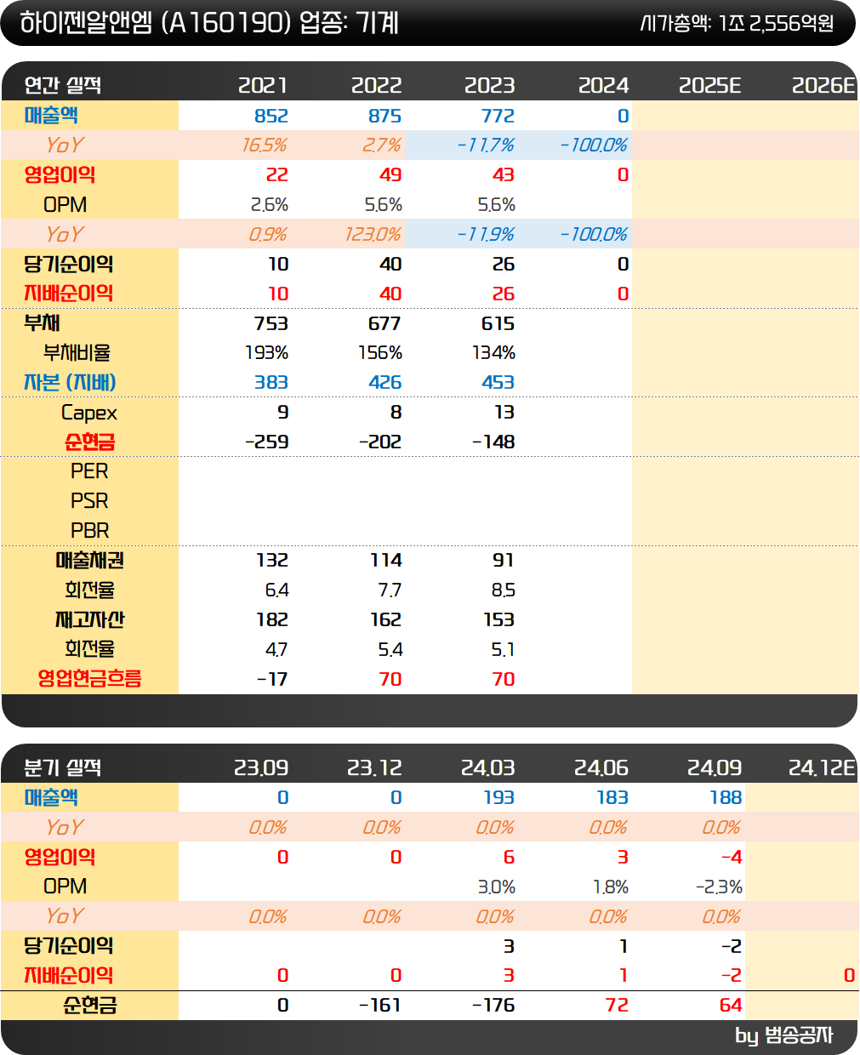Click 매출채권 value 114
The image size is (860, 1055).
point(386,561)
